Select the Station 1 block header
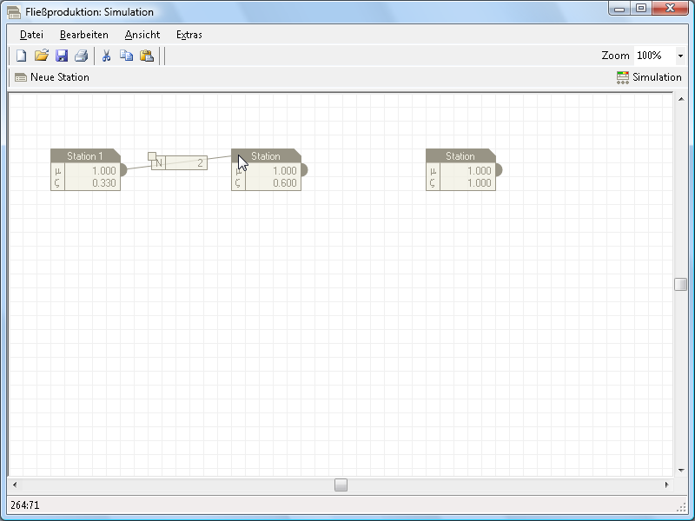 click(85, 156)
